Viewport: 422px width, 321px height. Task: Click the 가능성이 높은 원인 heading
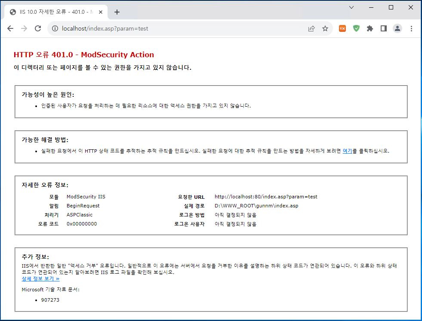[48, 95]
